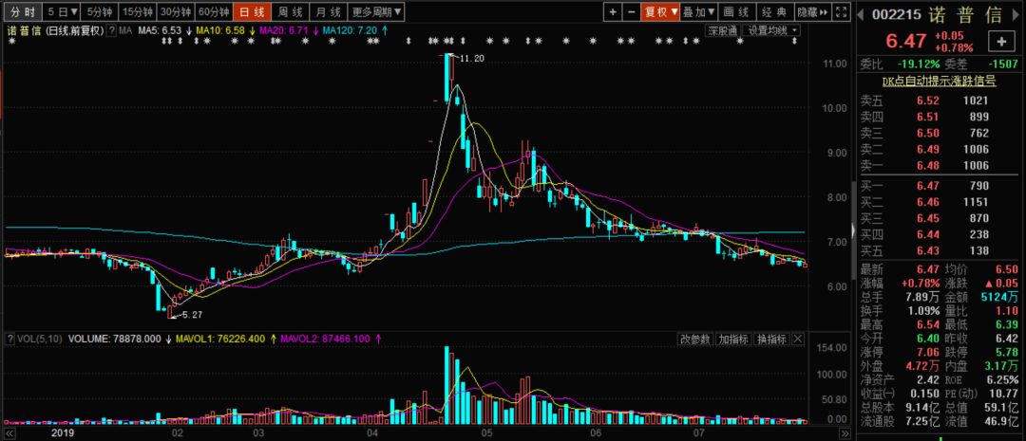Image resolution: width=1026 pixels, height=441 pixels.
Task: Select the 60分钟 period
Action: coord(214,11)
